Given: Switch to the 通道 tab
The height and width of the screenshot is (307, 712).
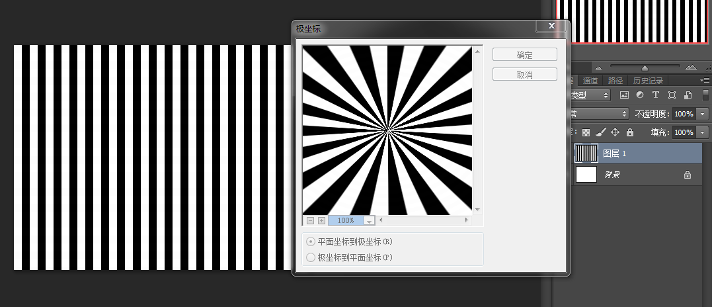Looking at the screenshot, I should [590, 80].
